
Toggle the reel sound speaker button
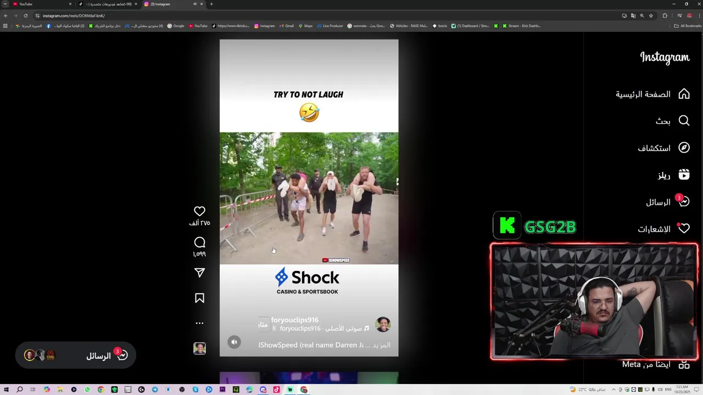234,342
